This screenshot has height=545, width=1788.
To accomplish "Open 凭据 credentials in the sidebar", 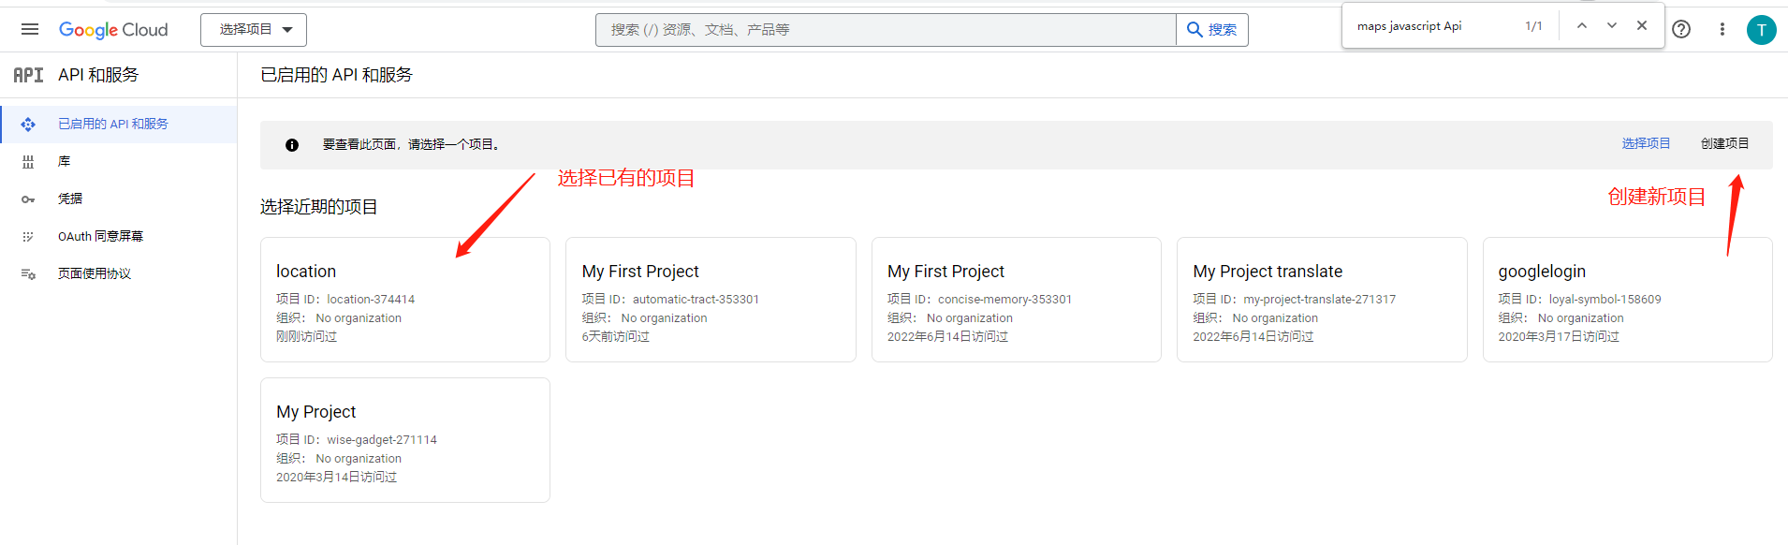I will (119, 199).
